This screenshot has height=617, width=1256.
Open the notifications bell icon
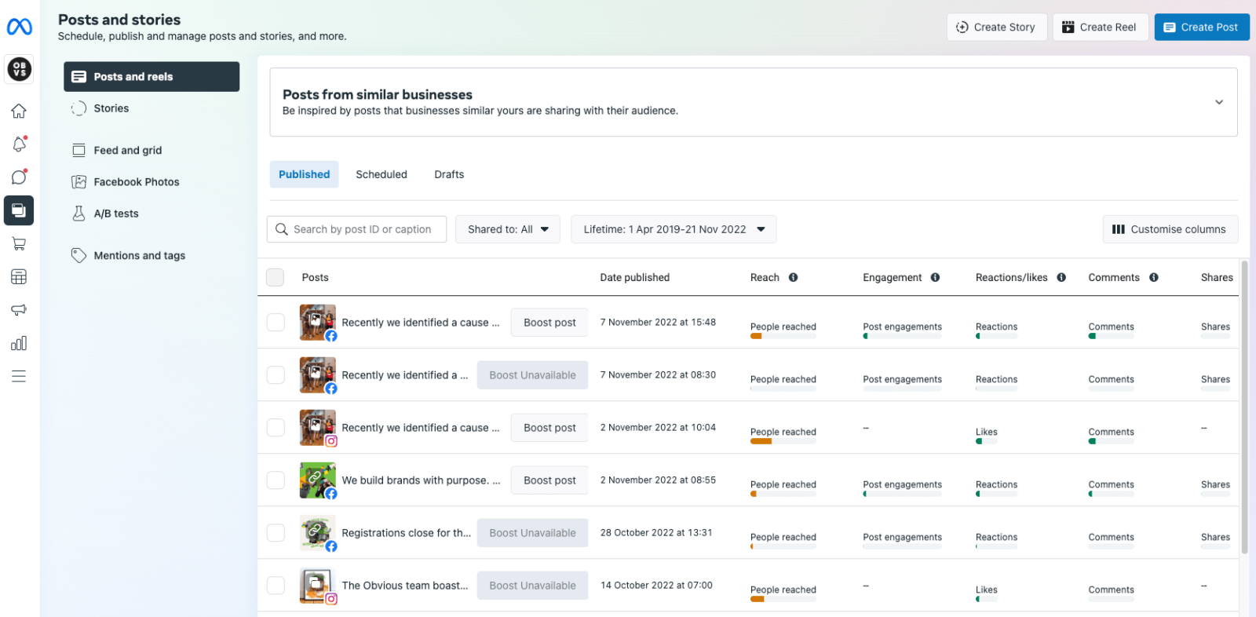click(x=19, y=144)
